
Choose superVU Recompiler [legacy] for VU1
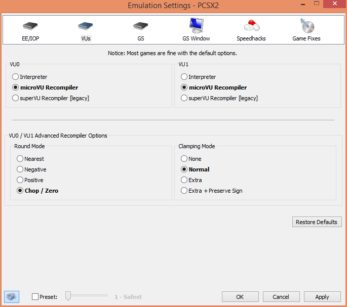184,98
